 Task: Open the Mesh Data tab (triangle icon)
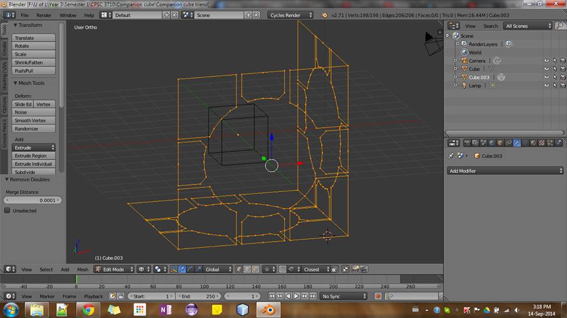pyautogui.click(x=525, y=143)
